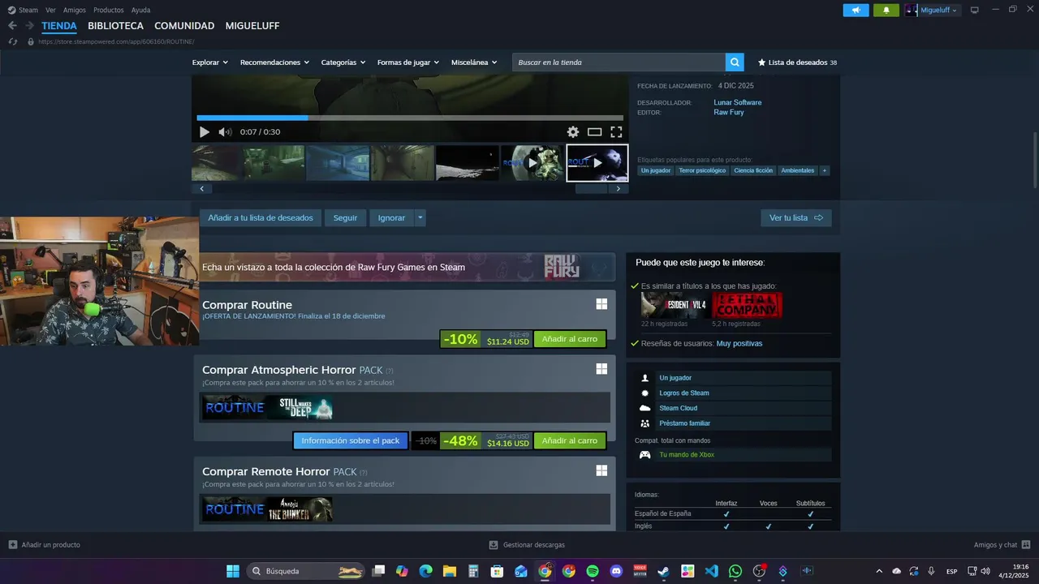
Task: Click the Un jugador tag
Action: [656, 170]
